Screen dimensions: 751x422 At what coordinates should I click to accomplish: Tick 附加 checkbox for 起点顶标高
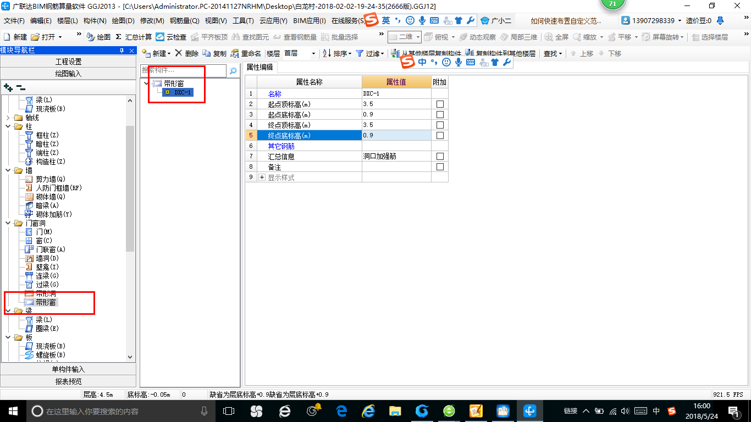point(439,104)
